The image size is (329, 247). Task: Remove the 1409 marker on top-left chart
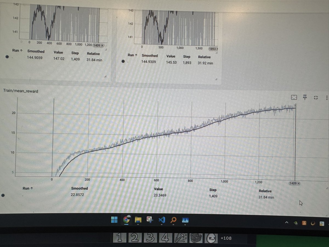103,45
